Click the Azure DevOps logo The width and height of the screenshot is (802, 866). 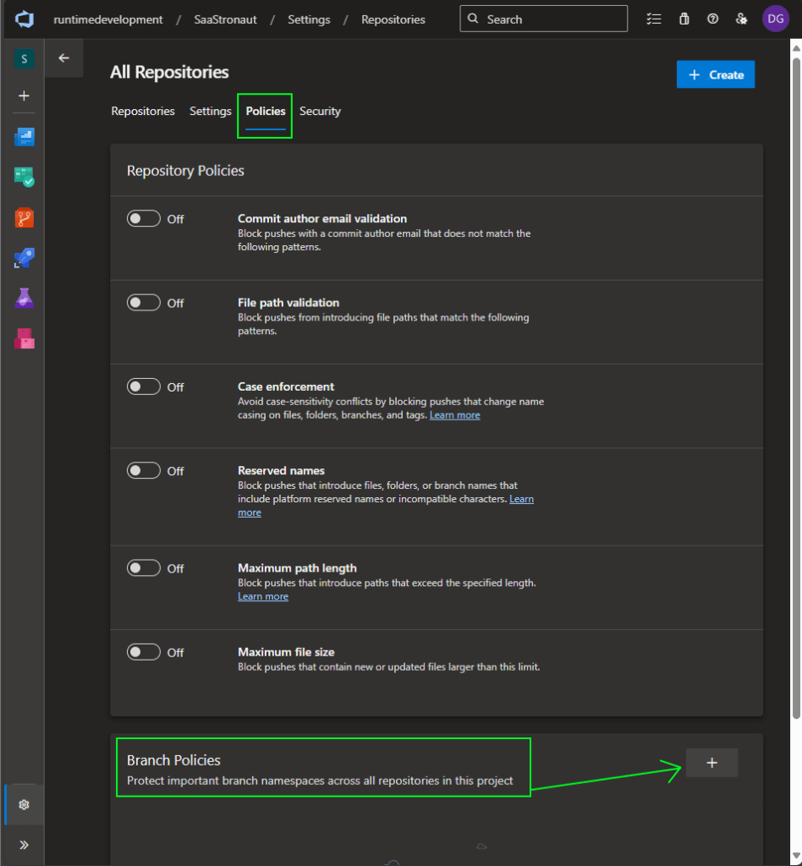(24, 19)
